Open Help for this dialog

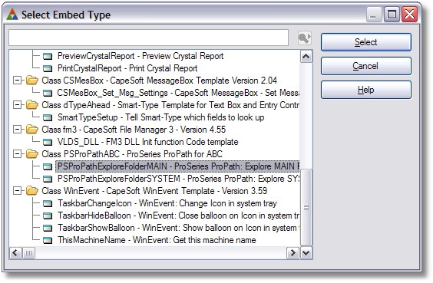coord(366,90)
